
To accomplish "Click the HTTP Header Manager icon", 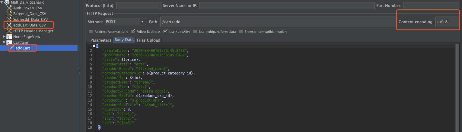I will tap(9, 31).
